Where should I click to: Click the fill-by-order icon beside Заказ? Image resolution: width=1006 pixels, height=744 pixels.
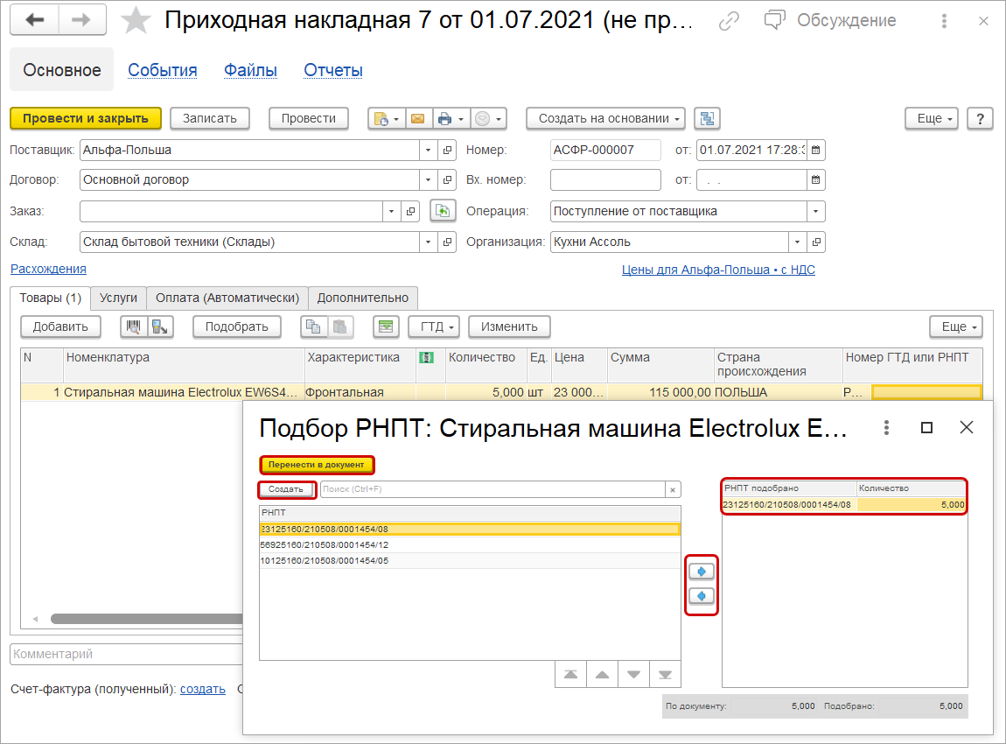(443, 211)
